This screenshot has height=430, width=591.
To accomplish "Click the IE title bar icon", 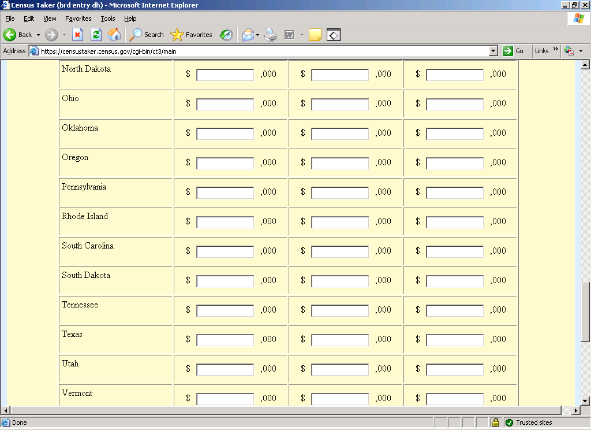I will 5,5.
